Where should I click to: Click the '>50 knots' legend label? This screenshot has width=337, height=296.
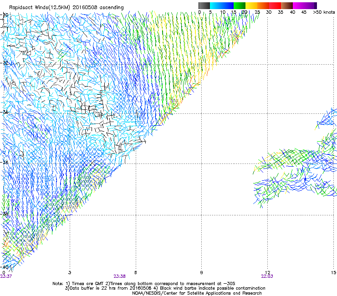(324, 12)
